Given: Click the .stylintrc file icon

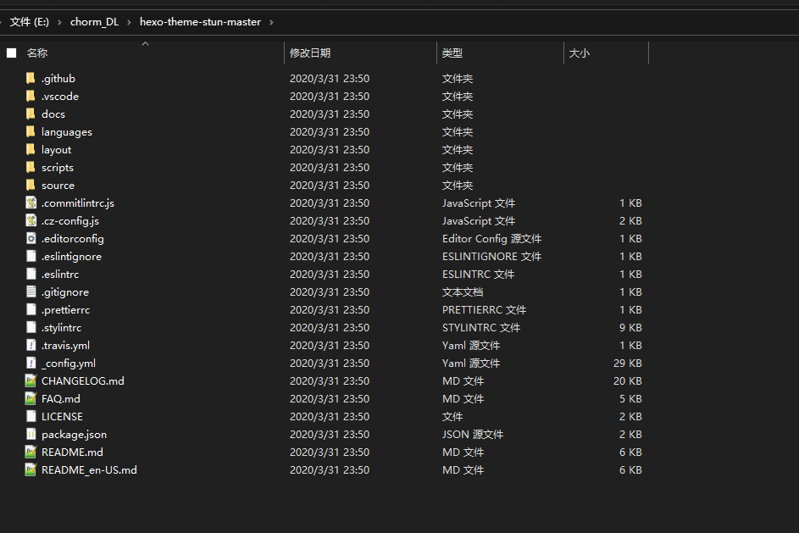Looking at the screenshot, I should pyautogui.click(x=31, y=328).
